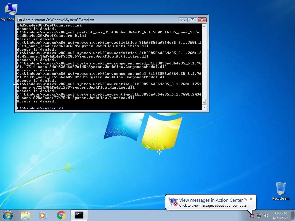Open the volume speaker tray icon

(x=266, y=216)
